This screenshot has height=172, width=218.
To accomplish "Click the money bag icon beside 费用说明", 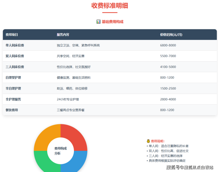I will coord(148,141).
